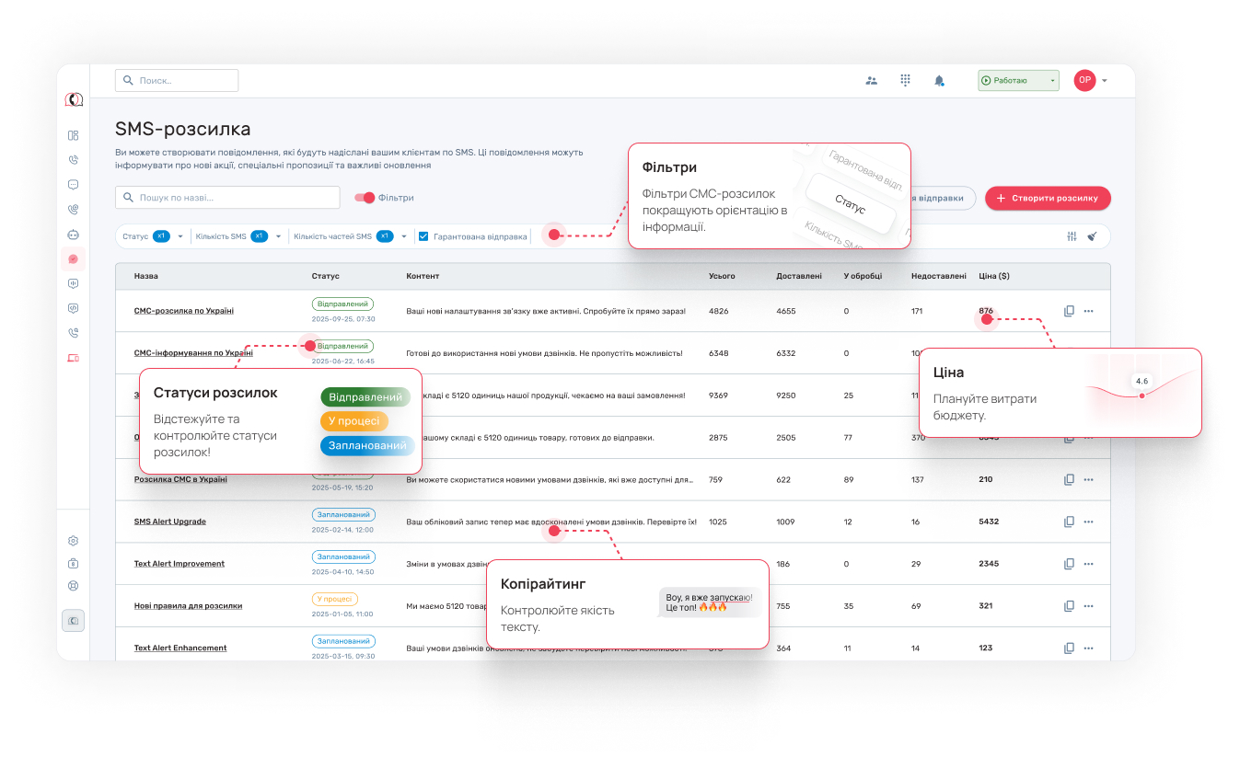Click the Пошук по назві search field
Image resolution: width=1240 pixels, height=780 pixels.
214,198
